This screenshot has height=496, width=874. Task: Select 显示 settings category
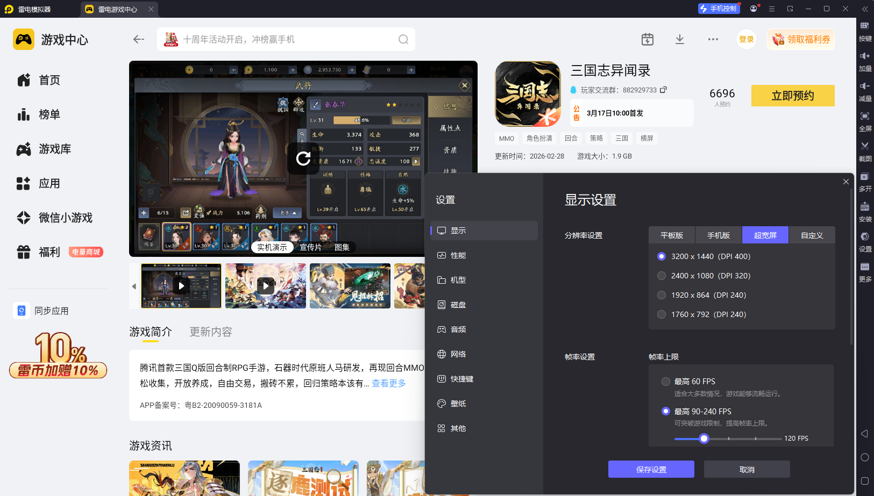coord(484,231)
